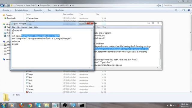Open Help menu in background Notepad window

point(104,27)
